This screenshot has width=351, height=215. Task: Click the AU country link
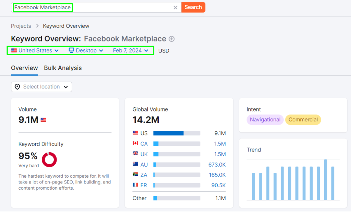(x=144, y=165)
